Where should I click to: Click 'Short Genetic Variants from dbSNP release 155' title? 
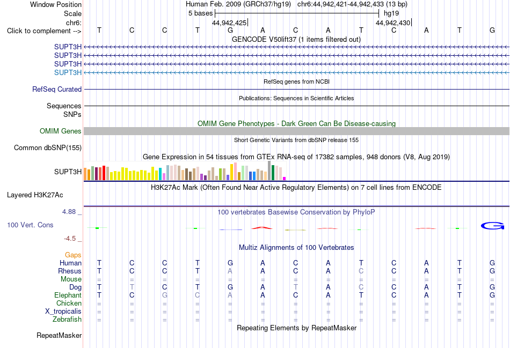pos(296,140)
